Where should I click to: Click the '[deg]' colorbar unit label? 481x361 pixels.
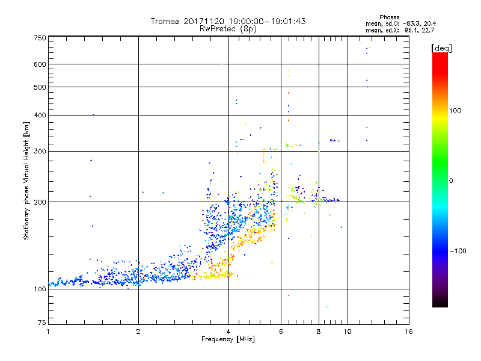(x=441, y=49)
